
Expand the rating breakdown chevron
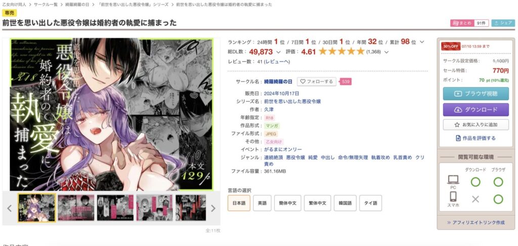[386, 52]
